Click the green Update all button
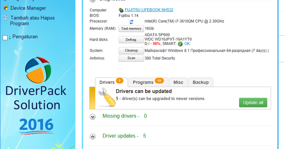Screen dimensions: 284x149 pos(253,102)
